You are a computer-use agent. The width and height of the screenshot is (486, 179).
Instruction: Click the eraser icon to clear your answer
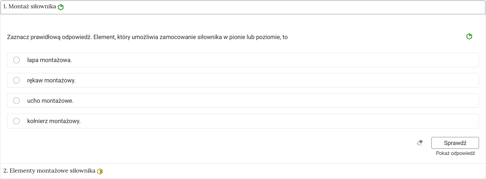(420, 143)
